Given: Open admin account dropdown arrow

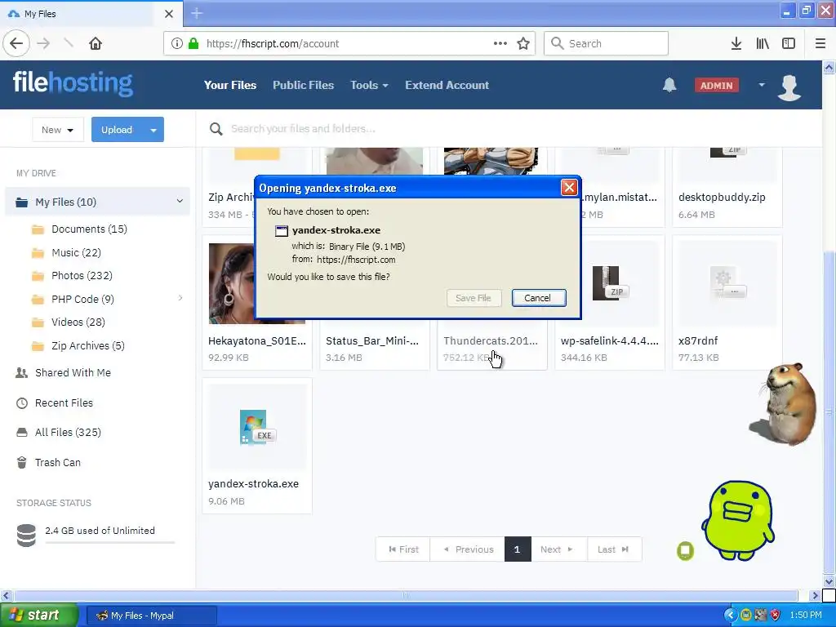Looking at the screenshot, I should [x=762, y=85].
